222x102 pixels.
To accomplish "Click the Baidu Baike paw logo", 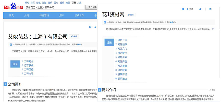I will pos(13,6).
